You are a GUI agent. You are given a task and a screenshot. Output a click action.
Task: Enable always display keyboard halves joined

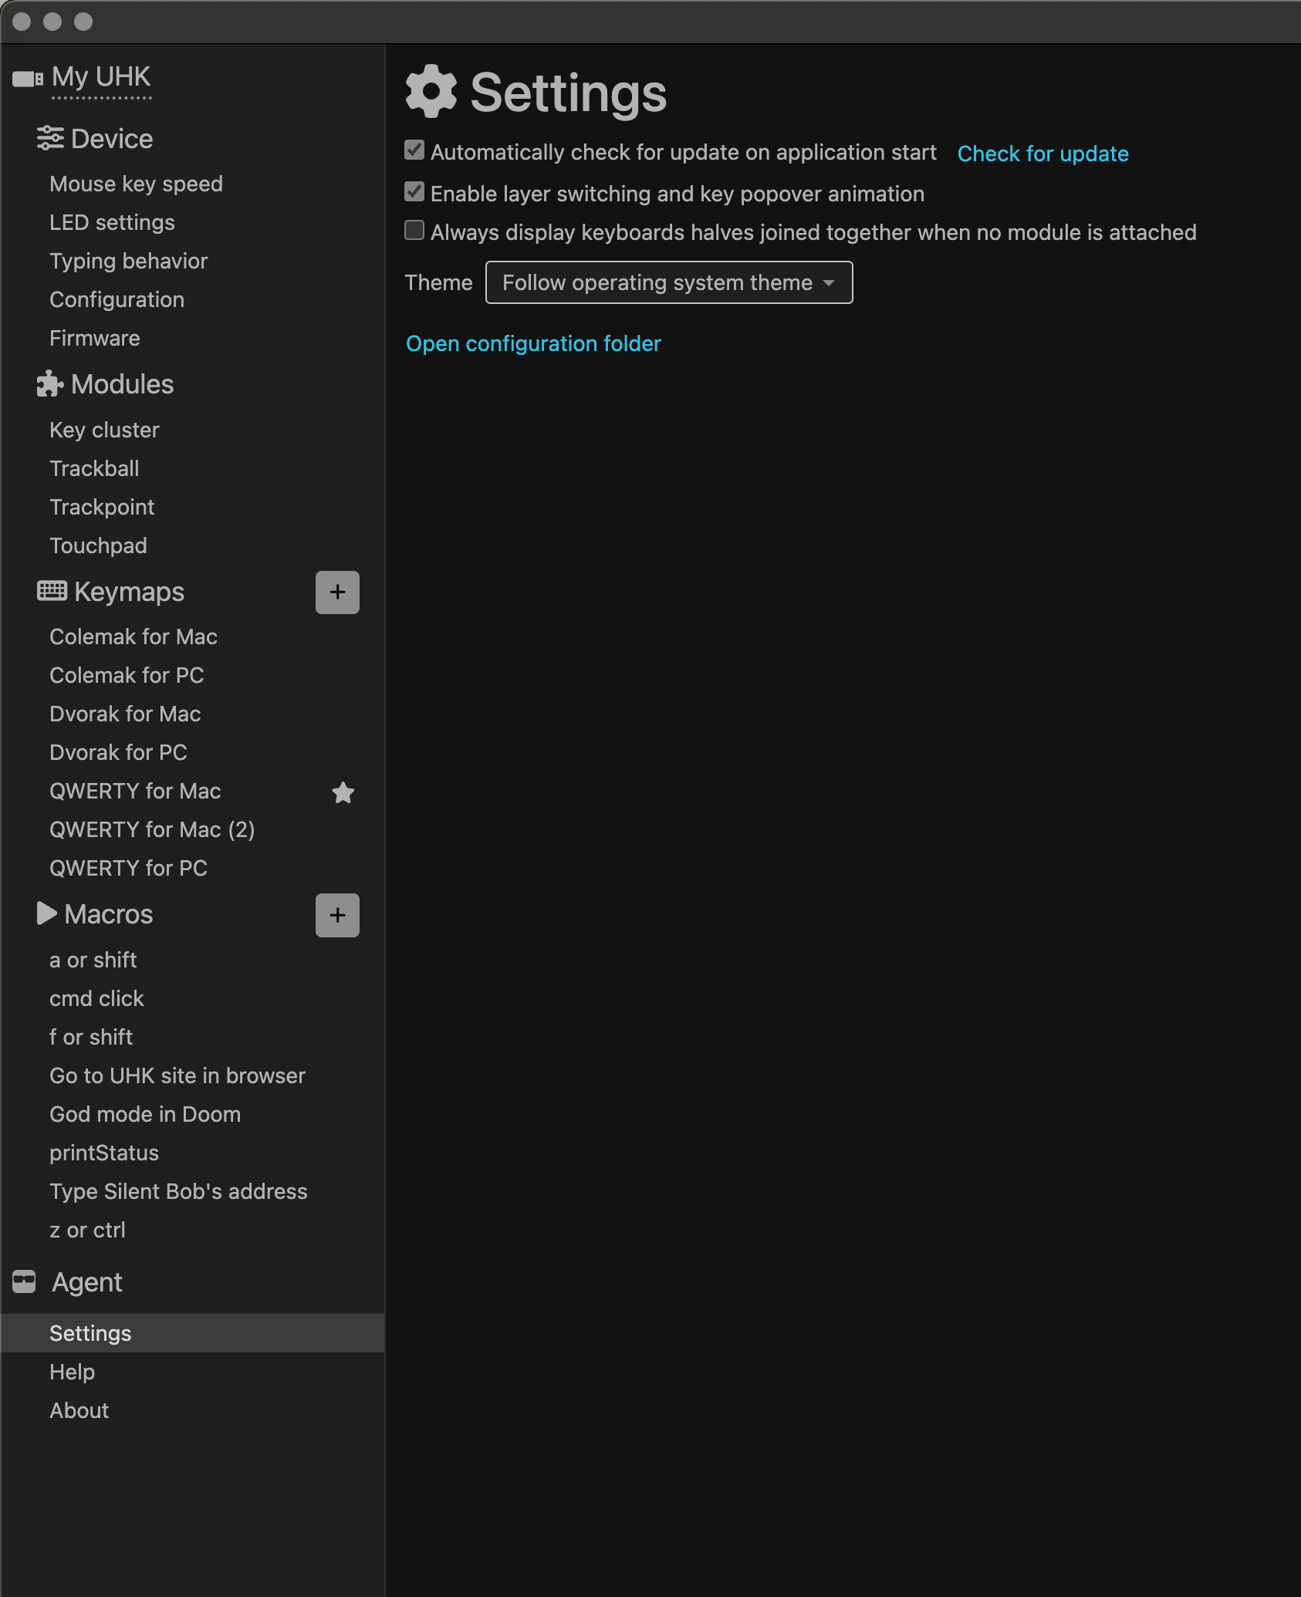point(414,231)
